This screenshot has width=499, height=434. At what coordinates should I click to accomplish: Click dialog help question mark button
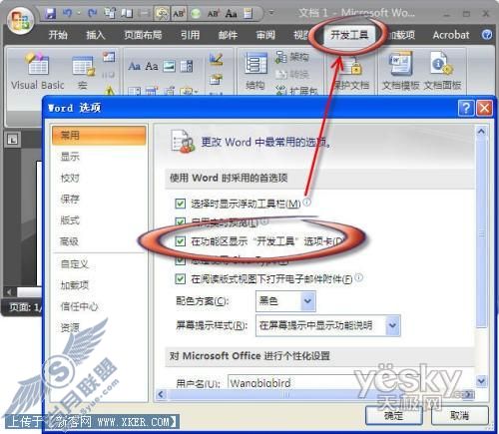[466, 108]
